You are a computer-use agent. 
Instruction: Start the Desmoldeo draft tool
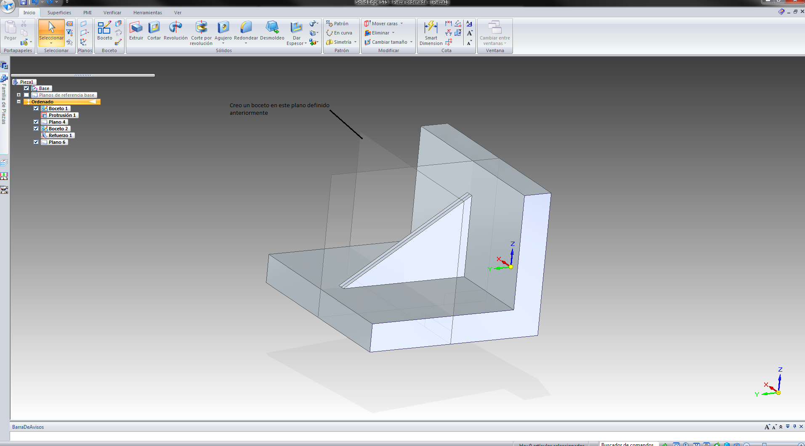point(272,31)
